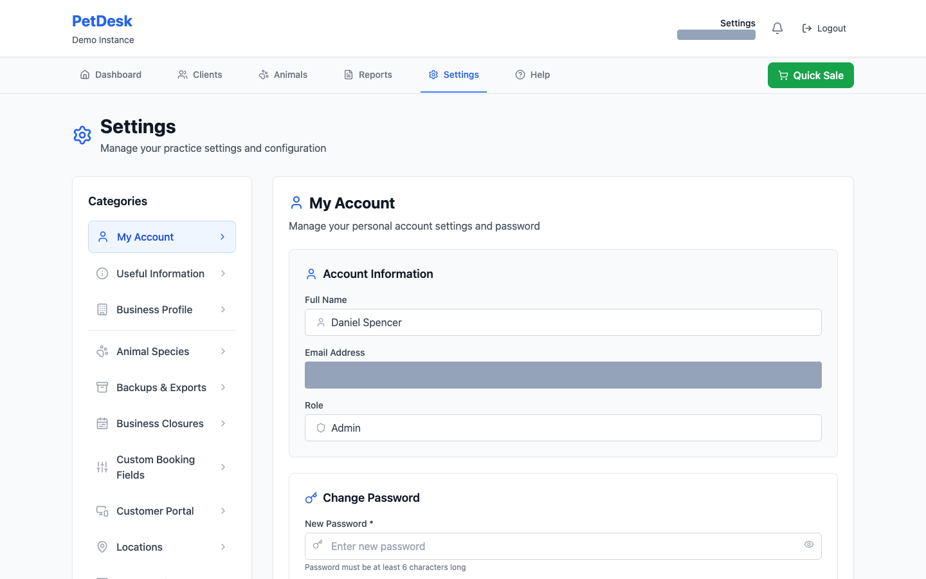Click the Custom Booking Fields sliders icon
Image resolution: width=926 pixels, height=579 pixels.
102,467
